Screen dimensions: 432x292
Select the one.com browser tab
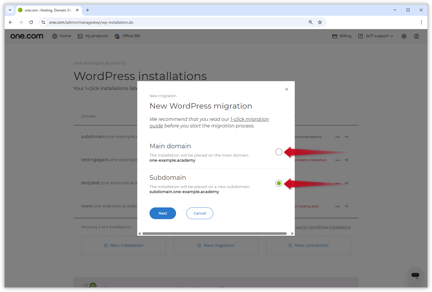click(x=49, y=10)
